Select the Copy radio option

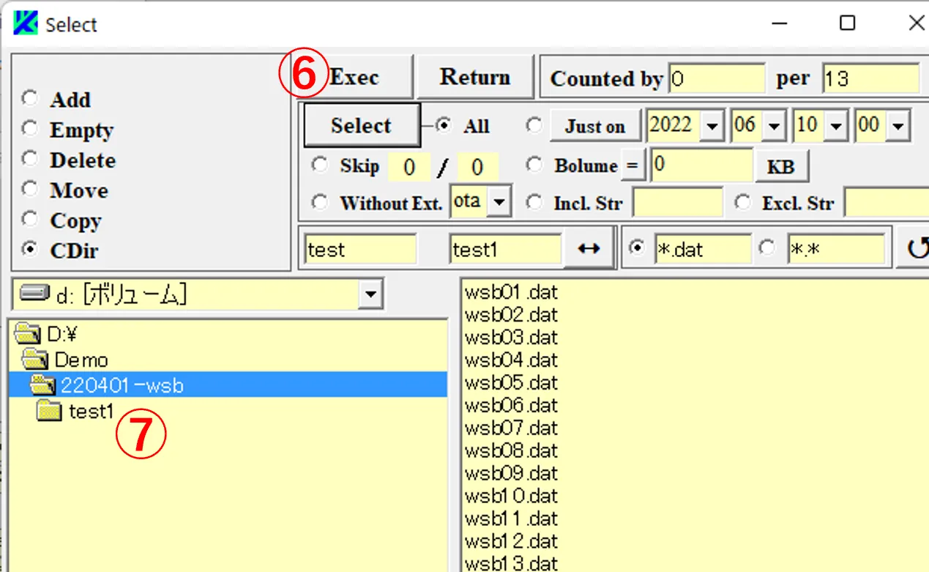point(29,218)
